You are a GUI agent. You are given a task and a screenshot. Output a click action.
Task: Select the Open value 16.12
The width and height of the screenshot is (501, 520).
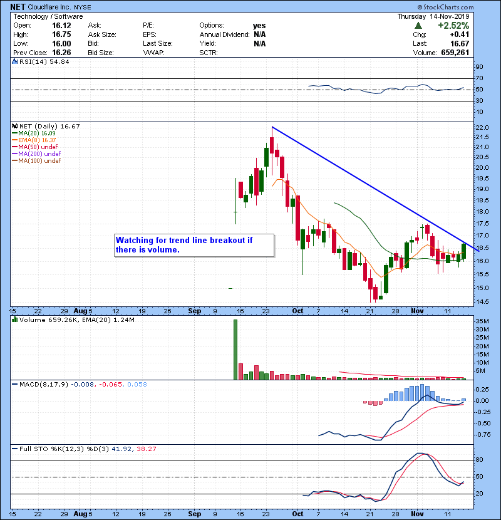click(61, 26)
